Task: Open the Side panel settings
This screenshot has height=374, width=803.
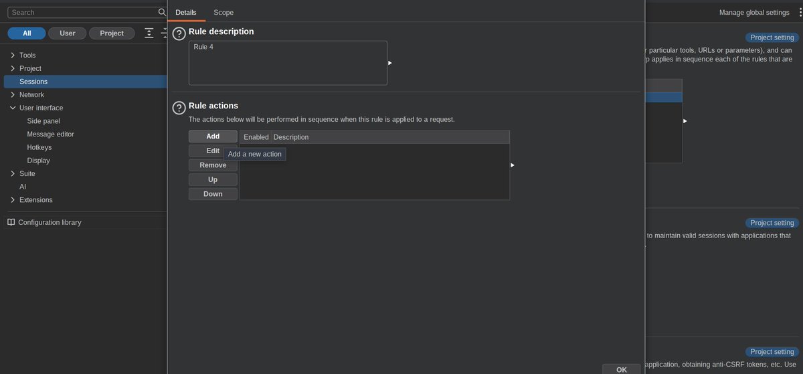Action: 43,120
